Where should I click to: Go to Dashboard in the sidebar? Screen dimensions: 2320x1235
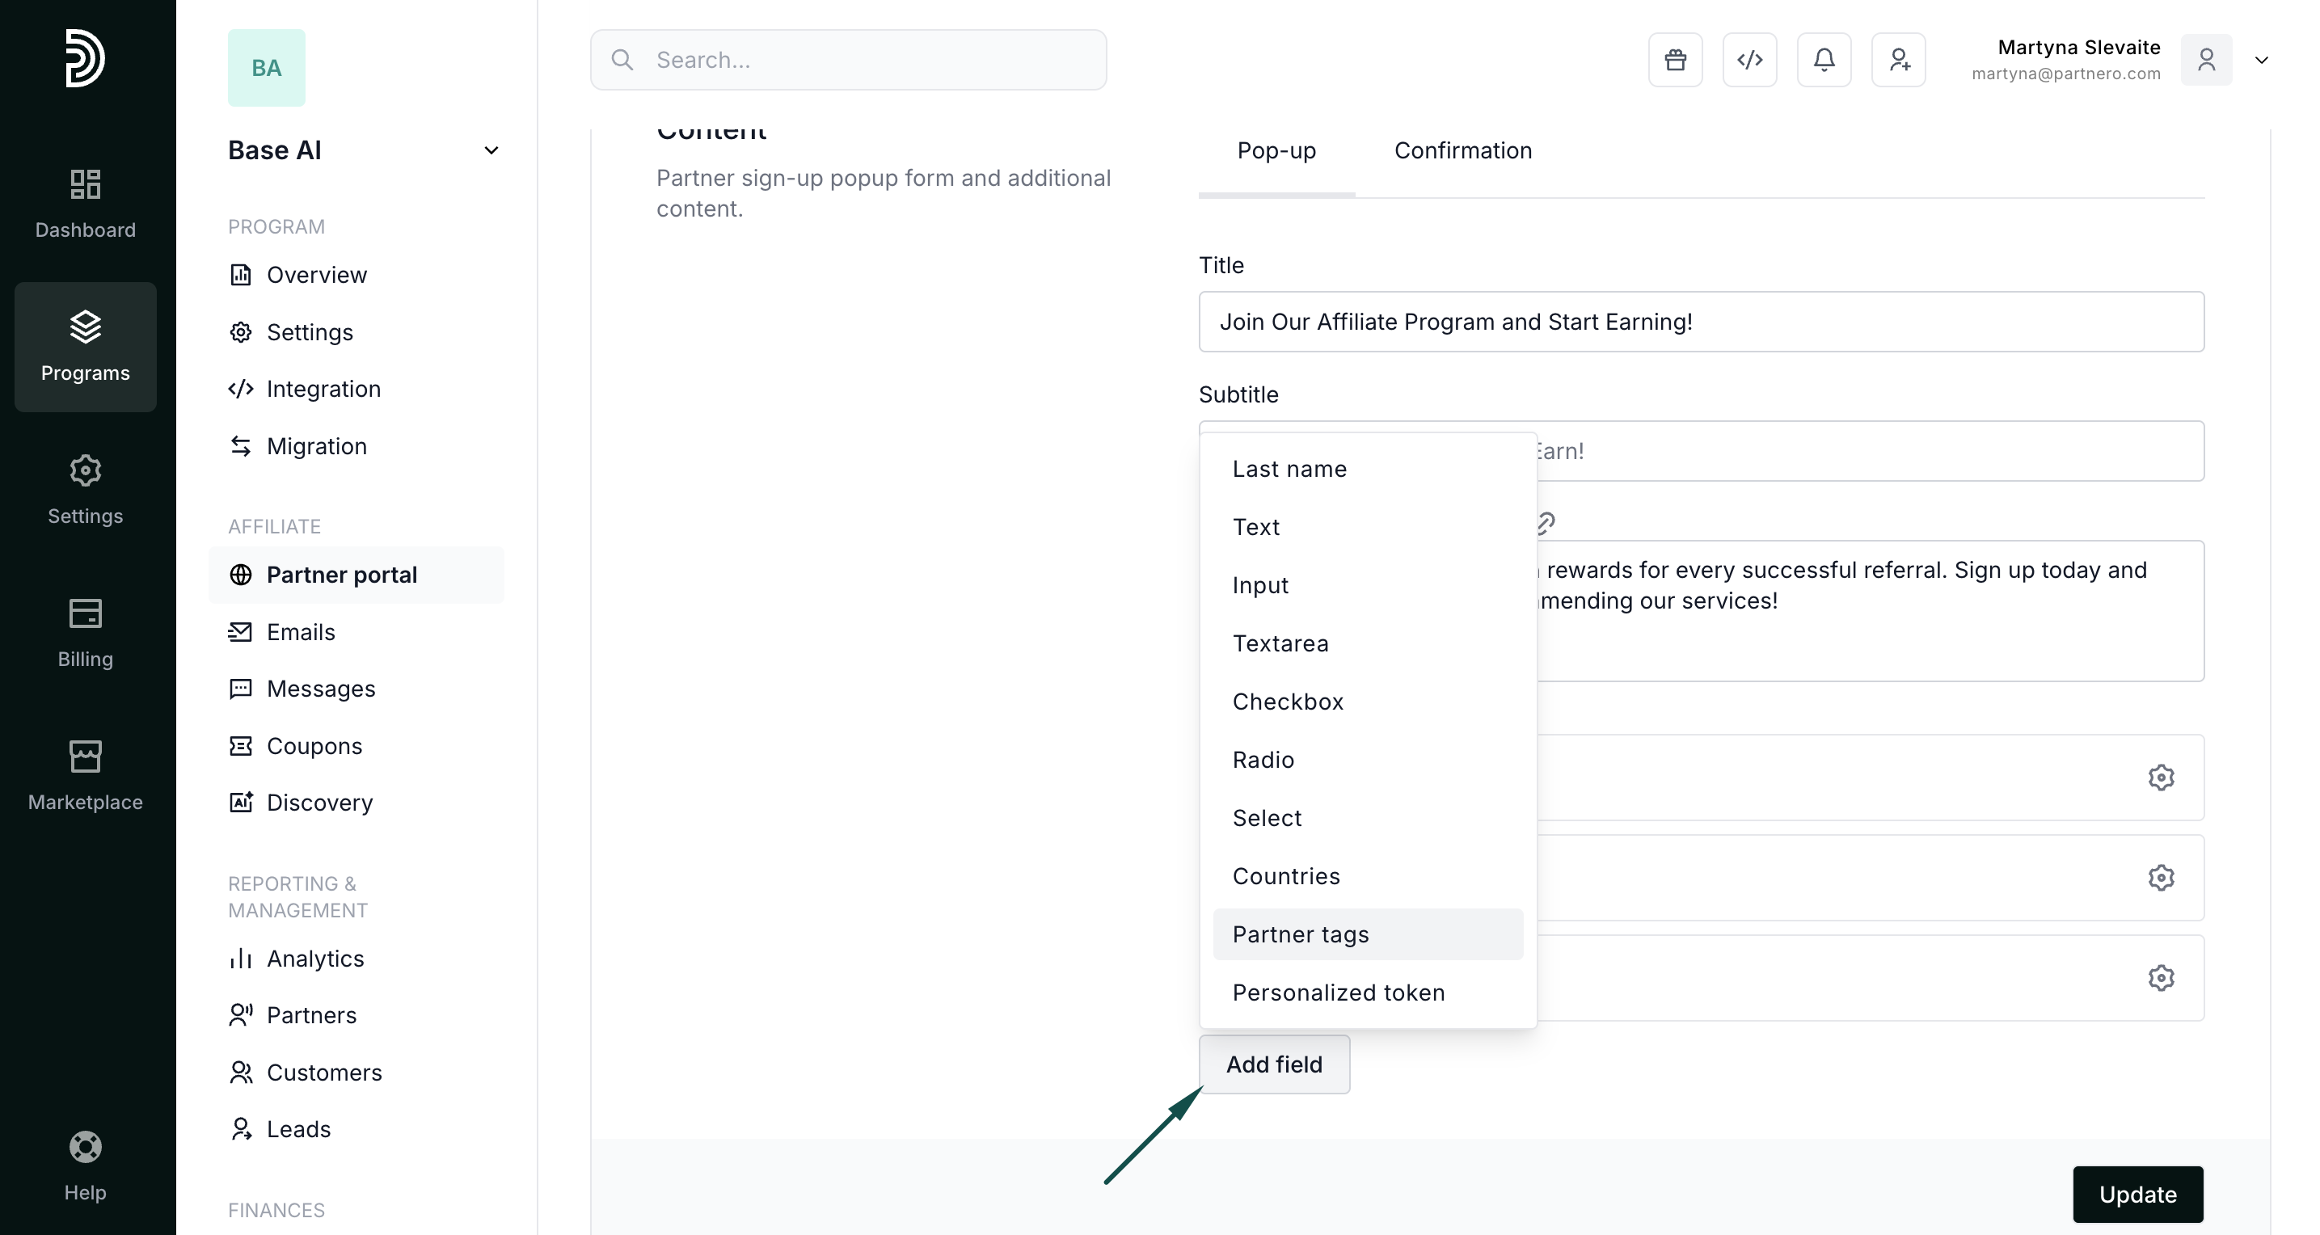point(86,204)
